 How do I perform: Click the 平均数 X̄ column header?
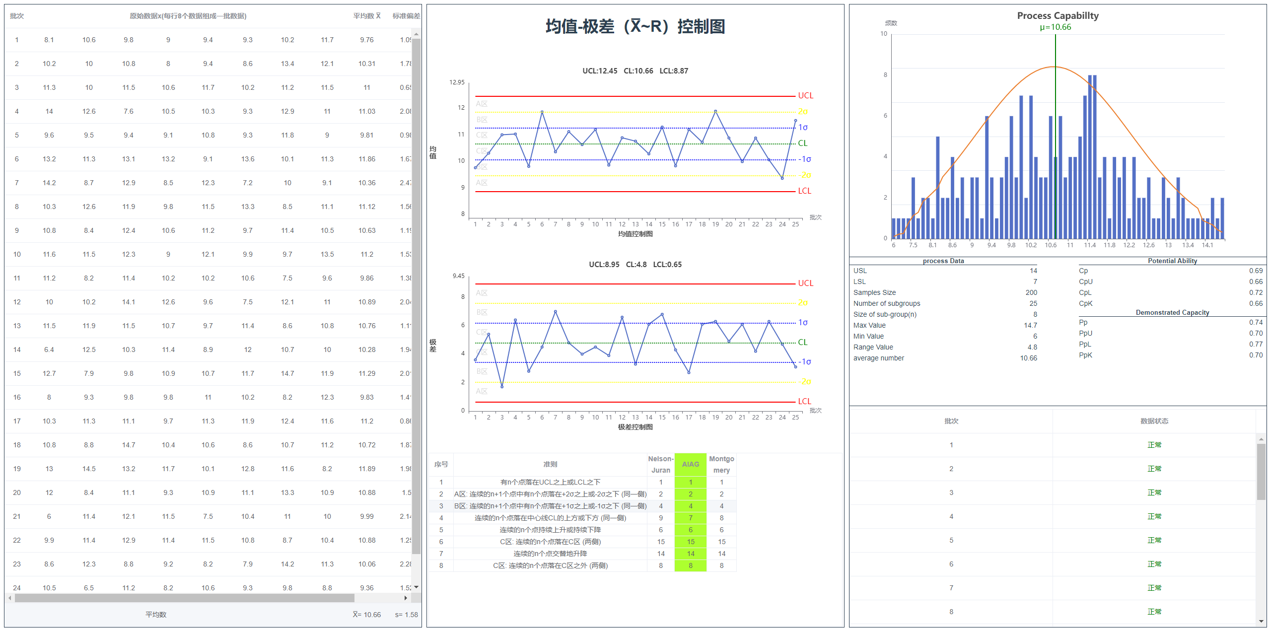[367, 16]
